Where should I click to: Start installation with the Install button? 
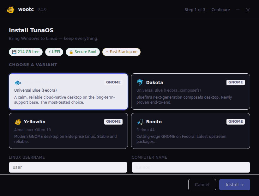(x=235, y=185)
